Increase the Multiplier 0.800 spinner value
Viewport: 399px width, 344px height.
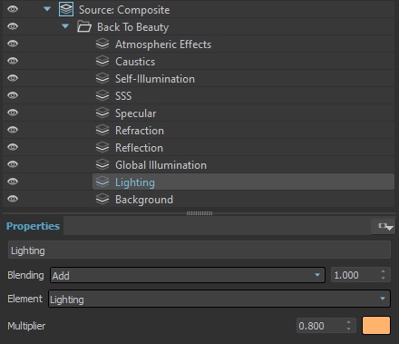tap(349, 322)
